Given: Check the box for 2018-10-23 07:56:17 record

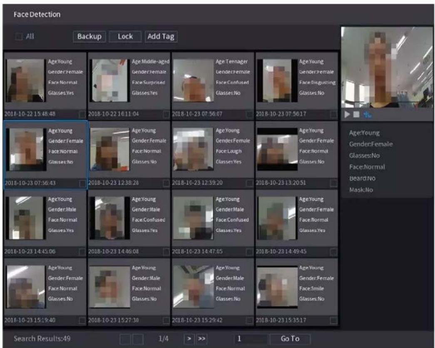Looking at the screenshot, I should [x=333, y=114].
